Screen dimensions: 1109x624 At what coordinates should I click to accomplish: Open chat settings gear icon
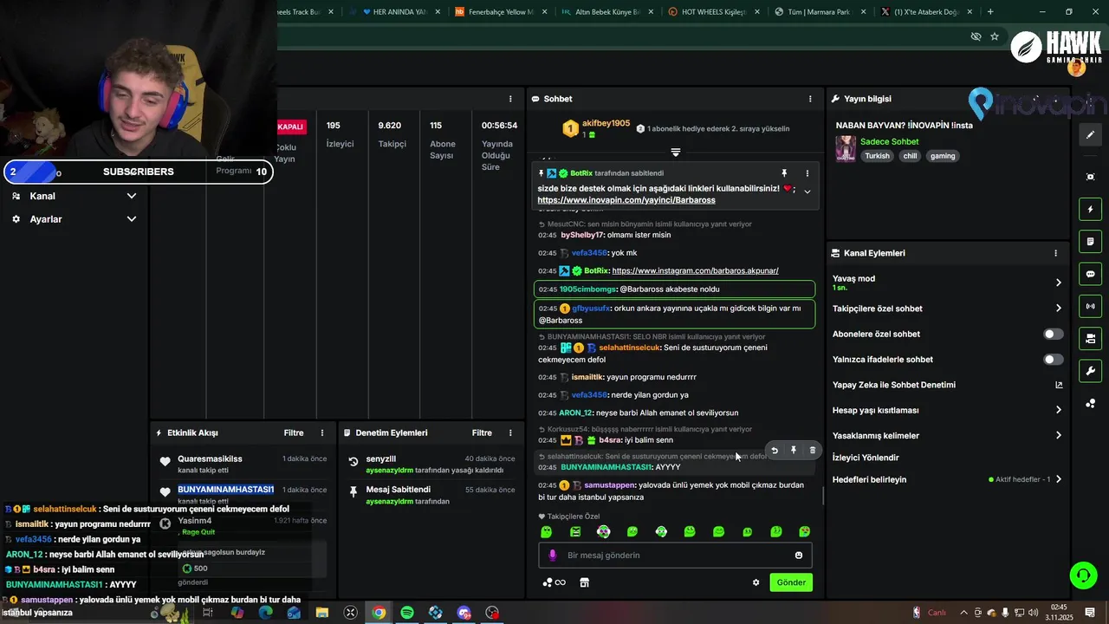[756, 582]
